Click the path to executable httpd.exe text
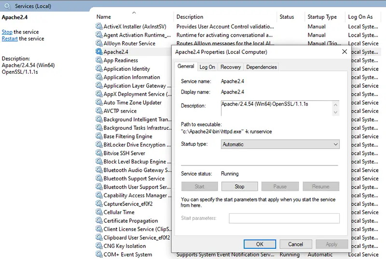This screenshot has width=386, height=259. click(x=226, y=132)
